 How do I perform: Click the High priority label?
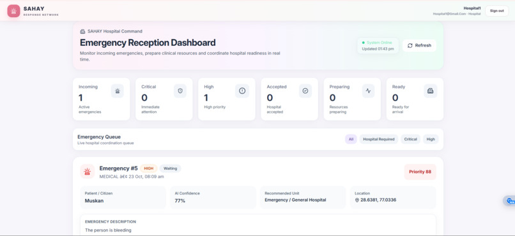coord(215,107)
